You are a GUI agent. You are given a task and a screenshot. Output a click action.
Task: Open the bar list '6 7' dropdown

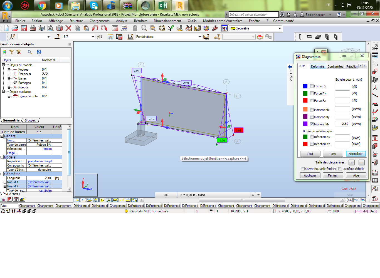tap(93, 37)
